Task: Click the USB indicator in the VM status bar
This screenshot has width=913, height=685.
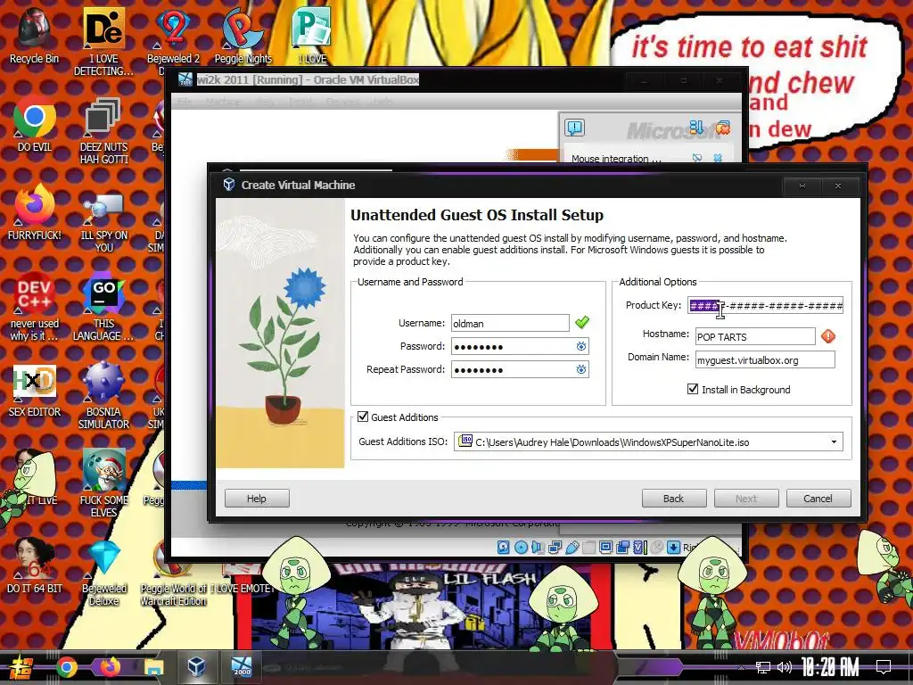Action: [572, 547]
